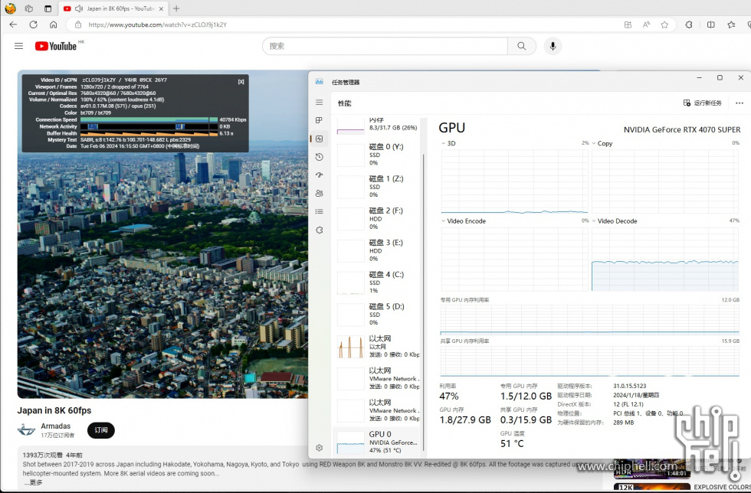Select Disk 0 (Y:) in performance list
Image resolution: width=751 pixels, height=493 pixels.
(377, 155)
